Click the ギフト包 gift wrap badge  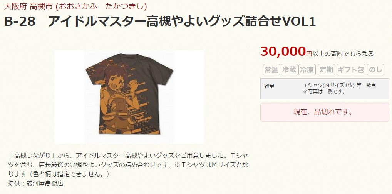(x=351, y=70)
